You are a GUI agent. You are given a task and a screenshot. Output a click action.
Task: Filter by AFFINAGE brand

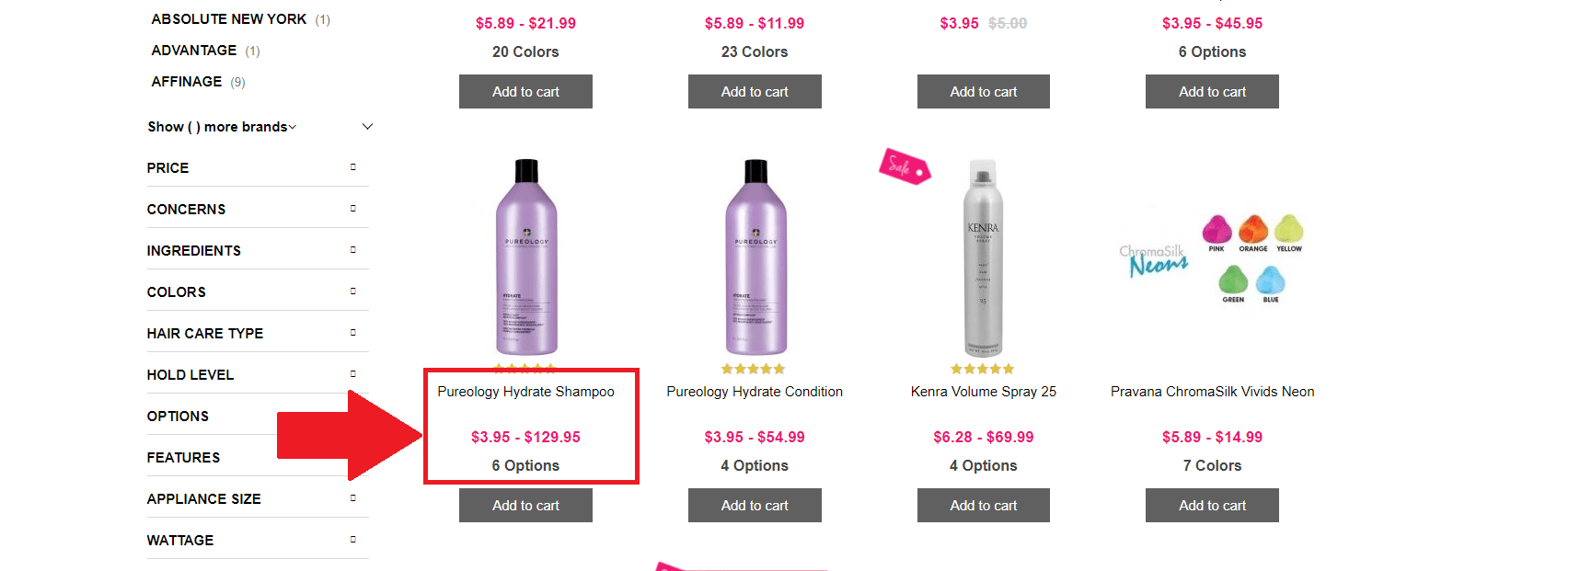tap(187, 82)
